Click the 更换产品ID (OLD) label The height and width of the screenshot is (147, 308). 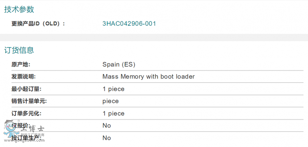[x=38, y=24]
